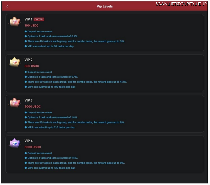The width and height of the screenshot is (210, 185).
Task: Select the VIP 2 level title
Action: pyautogui.click(x=29, y=60)
